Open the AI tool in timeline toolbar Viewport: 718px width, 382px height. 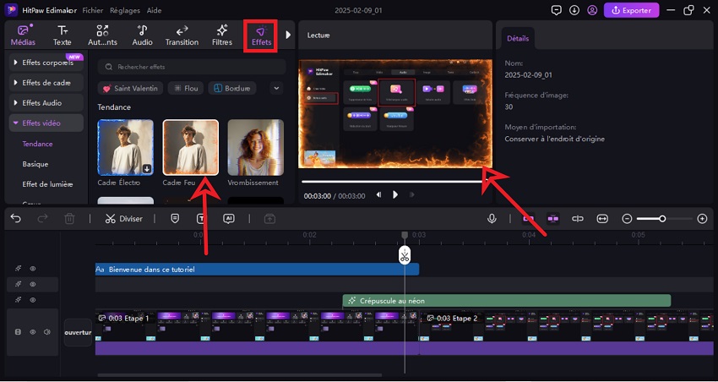point(228,218)
